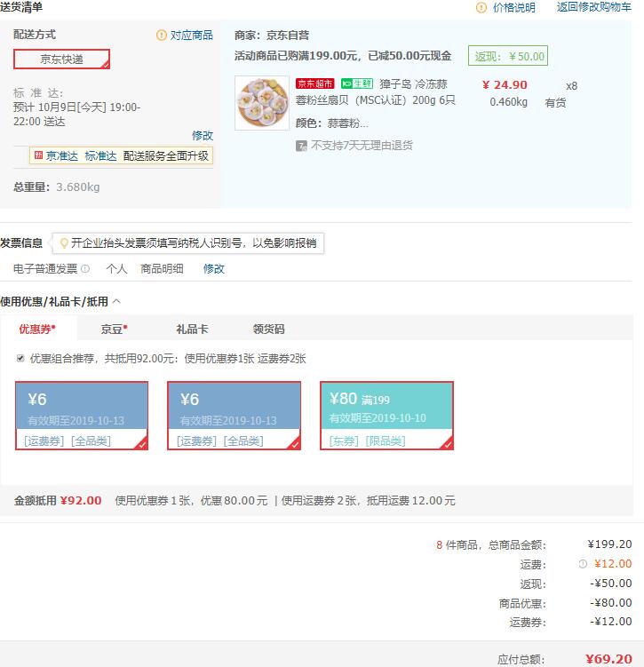Collapse 使用优惠/礼品卡/抵用 section
644x667 pixels.
click(x=116, y=302)
